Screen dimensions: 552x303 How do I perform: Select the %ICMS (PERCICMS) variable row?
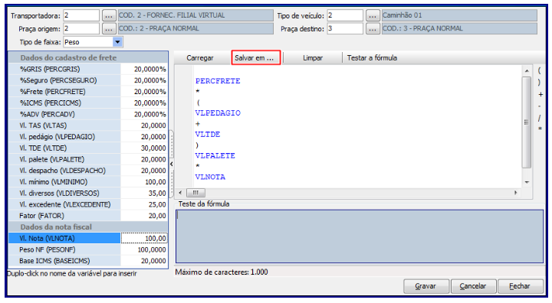pos(88,103)
